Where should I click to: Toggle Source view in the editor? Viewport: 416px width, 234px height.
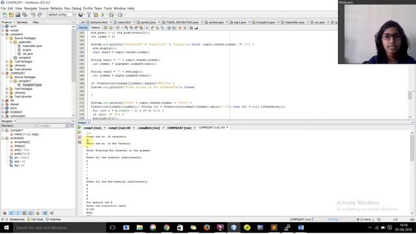coord(83,27)
